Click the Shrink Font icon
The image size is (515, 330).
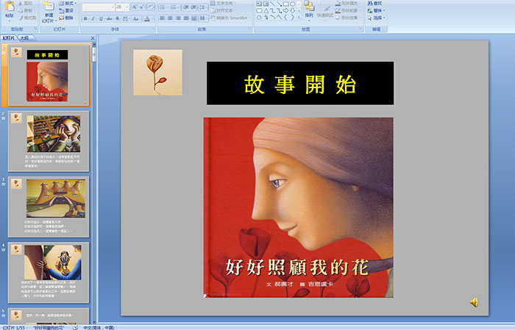[x=141, y=7]
